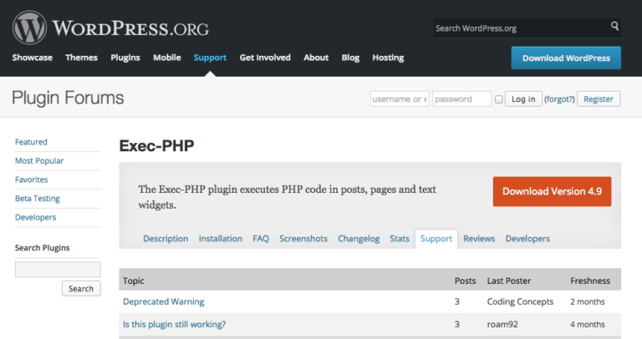Click the roam92 last poster cell

click(x=502, y=324)
